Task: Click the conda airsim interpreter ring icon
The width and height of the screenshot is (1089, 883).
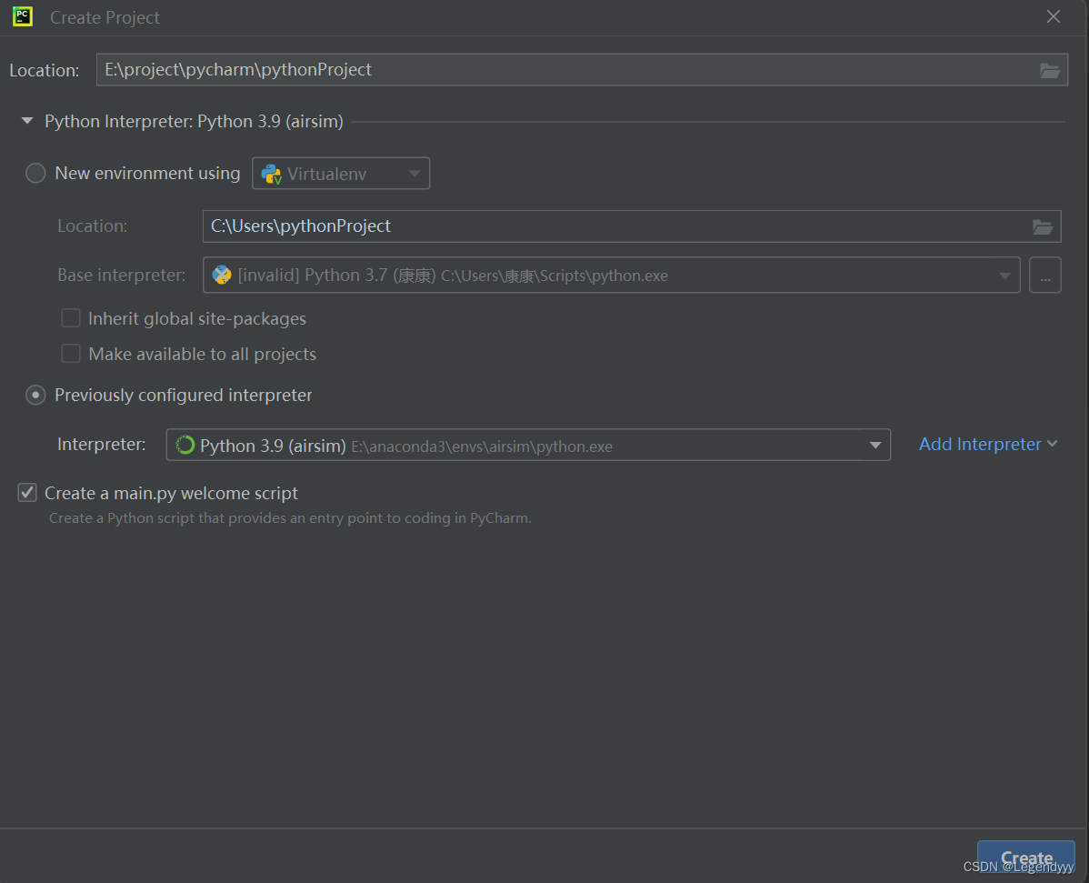Action: [185, 445]
